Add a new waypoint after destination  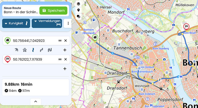(65, 69)
